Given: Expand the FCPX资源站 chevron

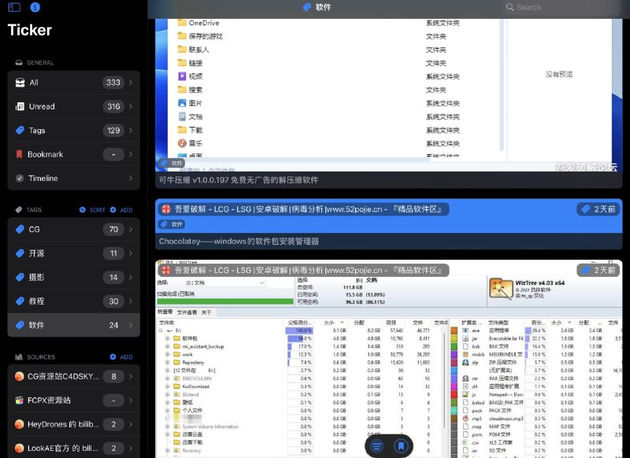Looking at the screenshot, I should click(x=131, y=401).
